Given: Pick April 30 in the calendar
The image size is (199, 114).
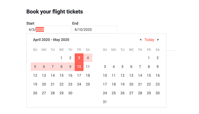Looking at the screenshot, I should pyautogui.click(x=70, y=93).
